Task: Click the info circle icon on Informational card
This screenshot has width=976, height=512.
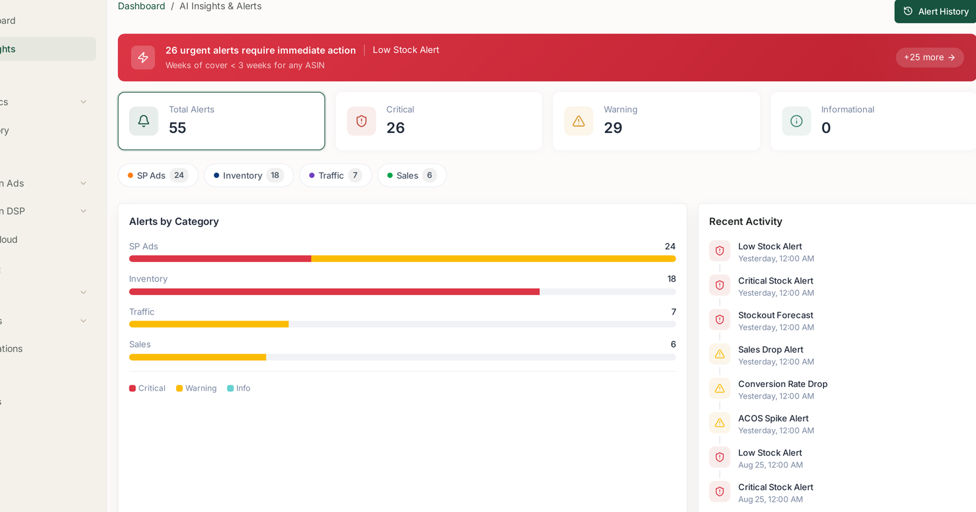Action: 796,121
